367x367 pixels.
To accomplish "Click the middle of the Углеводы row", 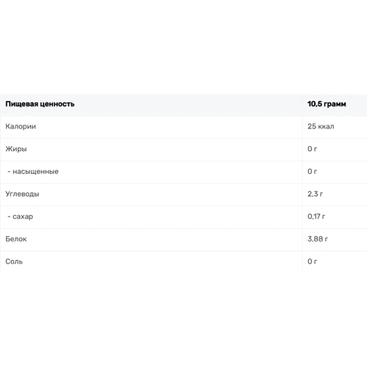I will pyautogui.click(x=183, y=194).
